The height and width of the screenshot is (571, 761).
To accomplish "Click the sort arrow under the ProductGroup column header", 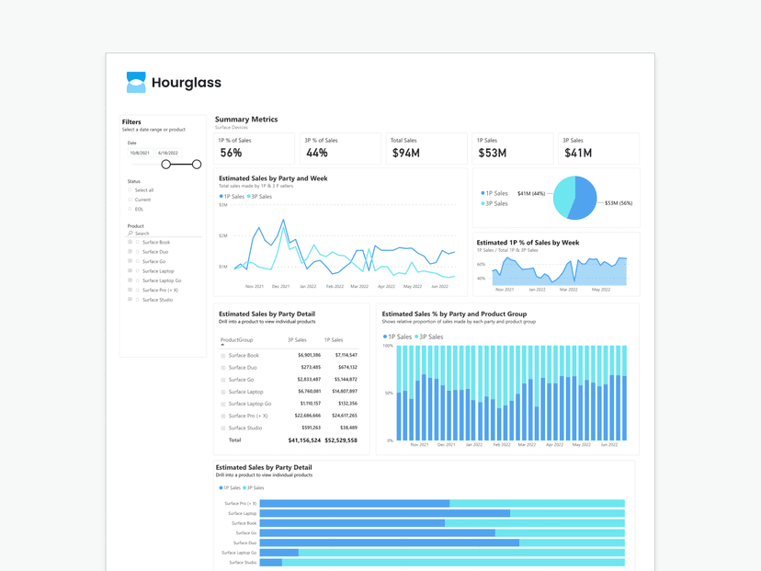I will coord(221,346).
